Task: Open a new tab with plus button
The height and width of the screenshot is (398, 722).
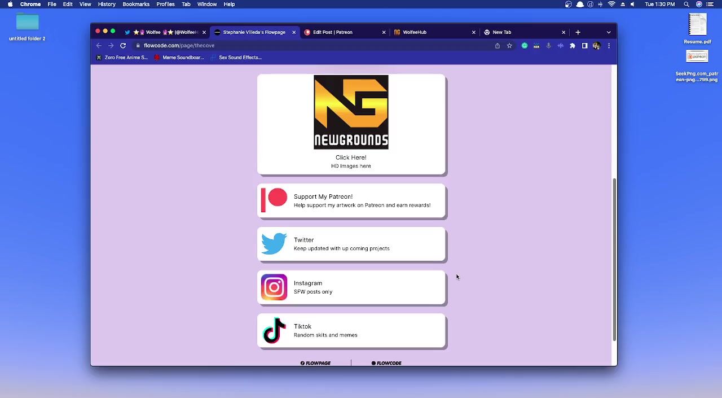Action: pos(578,32)
